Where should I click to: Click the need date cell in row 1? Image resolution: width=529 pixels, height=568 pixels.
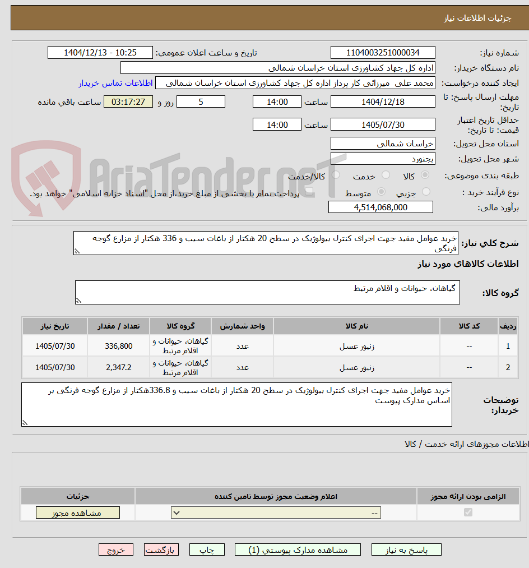[x=55, y=346]
